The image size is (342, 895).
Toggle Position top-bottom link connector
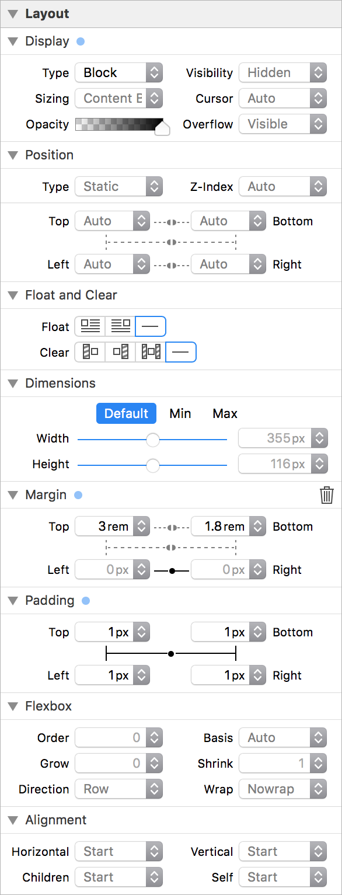[171, 221]
